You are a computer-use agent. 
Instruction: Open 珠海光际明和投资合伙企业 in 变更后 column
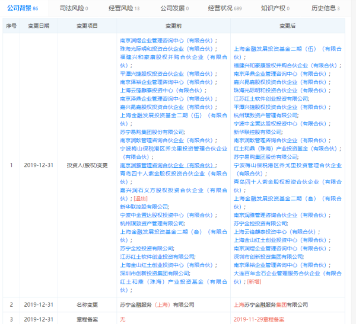280,91
